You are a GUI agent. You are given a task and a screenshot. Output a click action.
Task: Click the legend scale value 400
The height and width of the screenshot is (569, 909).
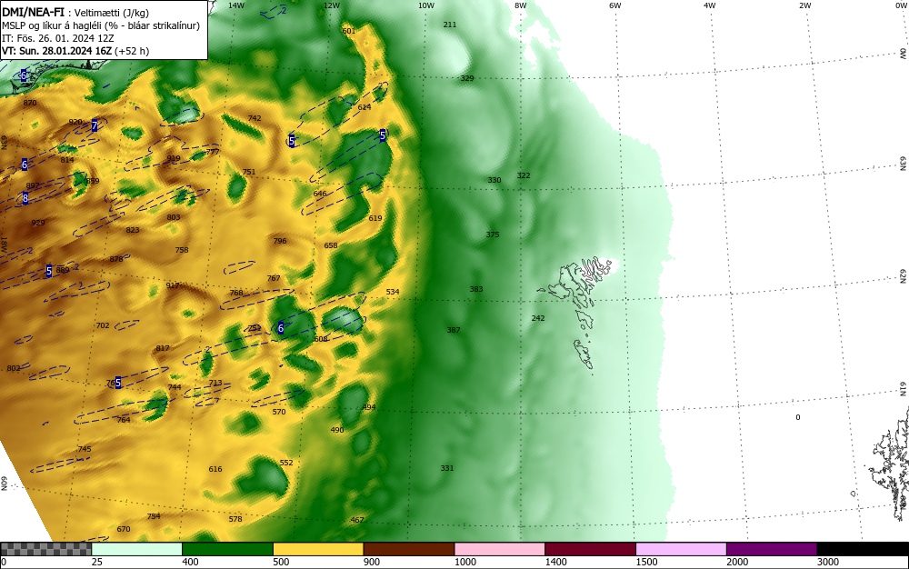pos(190,562)
